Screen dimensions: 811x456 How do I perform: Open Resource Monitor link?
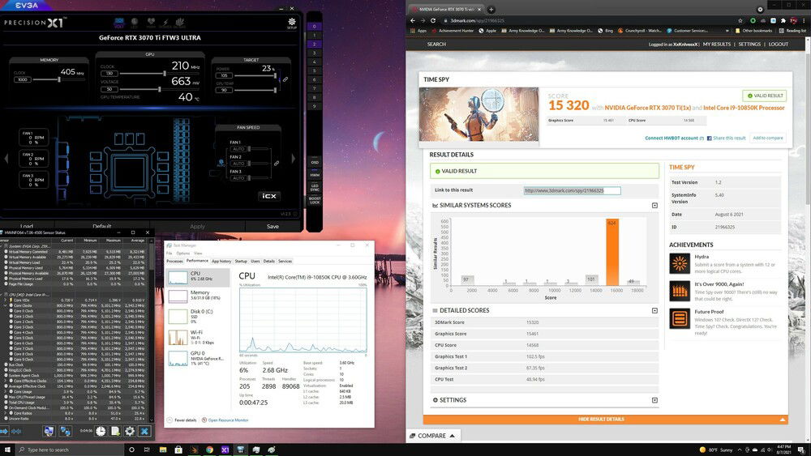coord(228,420)
